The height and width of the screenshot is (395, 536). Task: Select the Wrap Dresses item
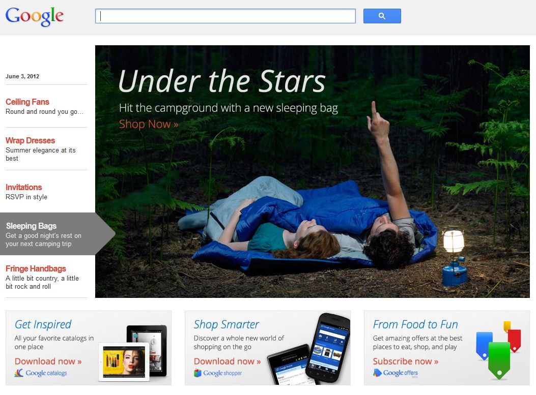click(30, 141)
